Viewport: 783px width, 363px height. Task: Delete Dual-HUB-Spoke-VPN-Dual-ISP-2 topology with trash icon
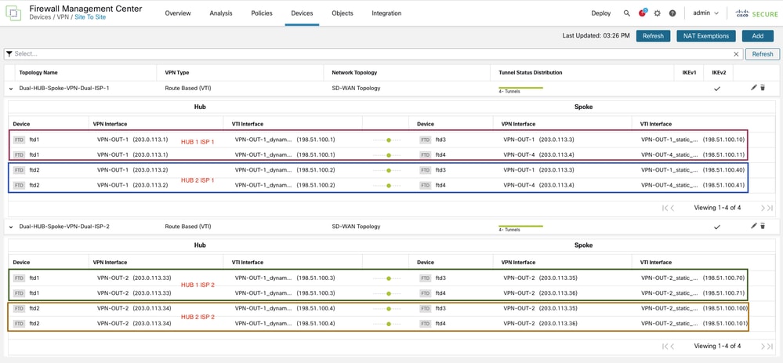pos(763,226)
